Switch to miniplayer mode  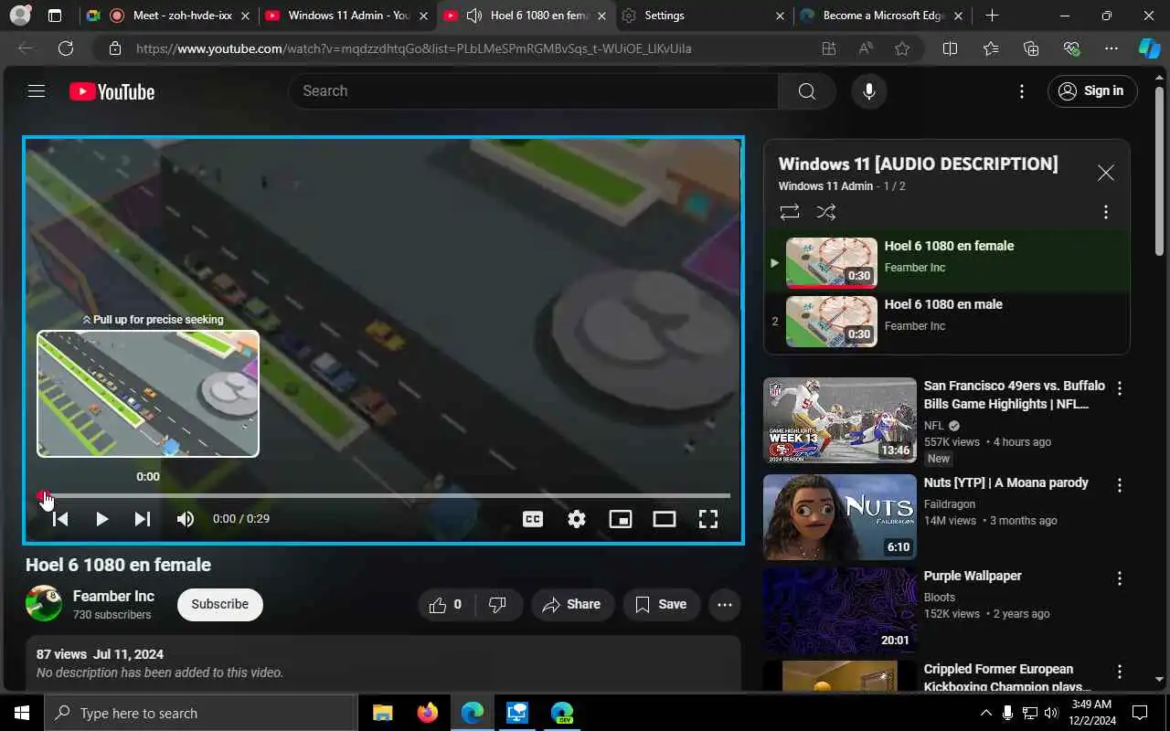tap(621, 519)
